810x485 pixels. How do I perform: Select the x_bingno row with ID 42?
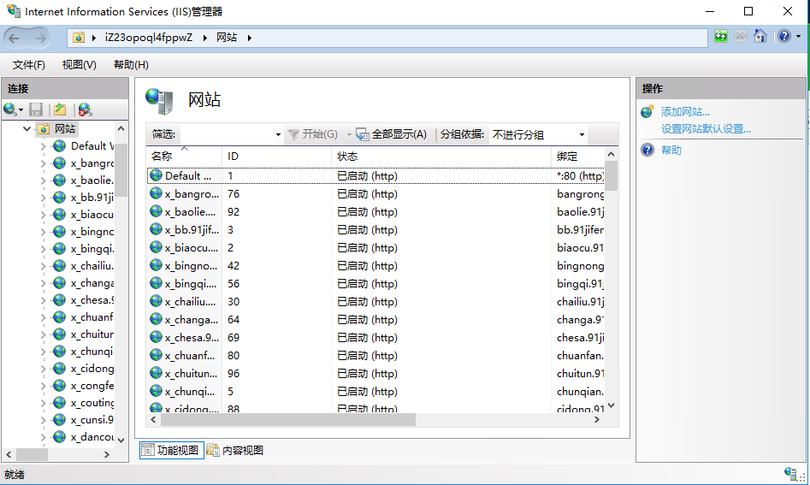click(375, 265)
